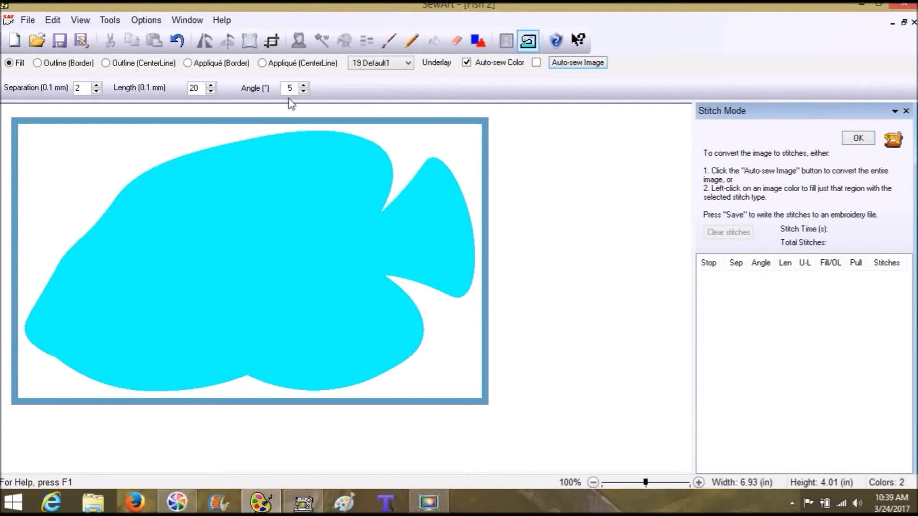Open the Options menu

tap(146, 20)
